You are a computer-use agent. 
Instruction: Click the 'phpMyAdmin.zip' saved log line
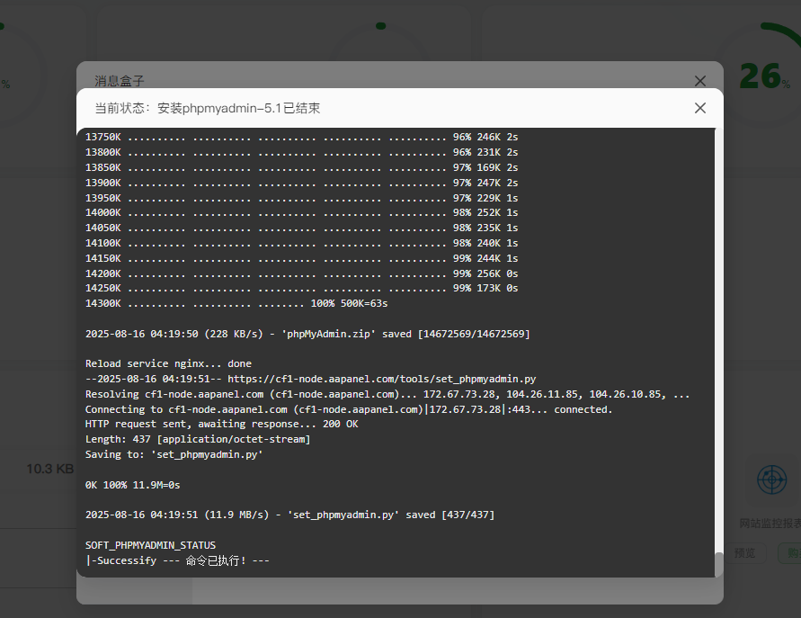(307, 334)
